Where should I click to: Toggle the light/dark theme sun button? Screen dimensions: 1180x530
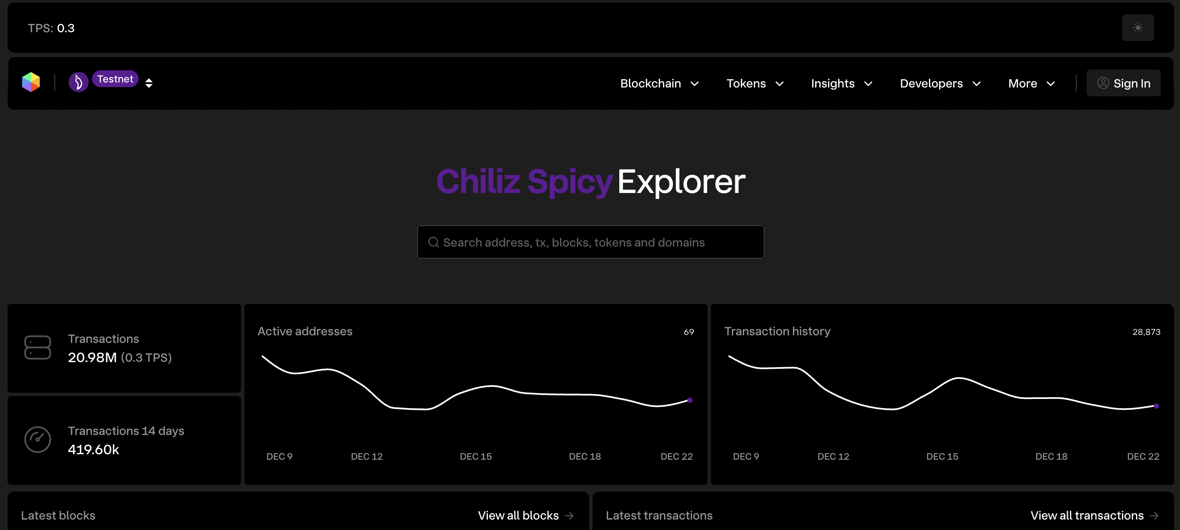coord(1138,28)
